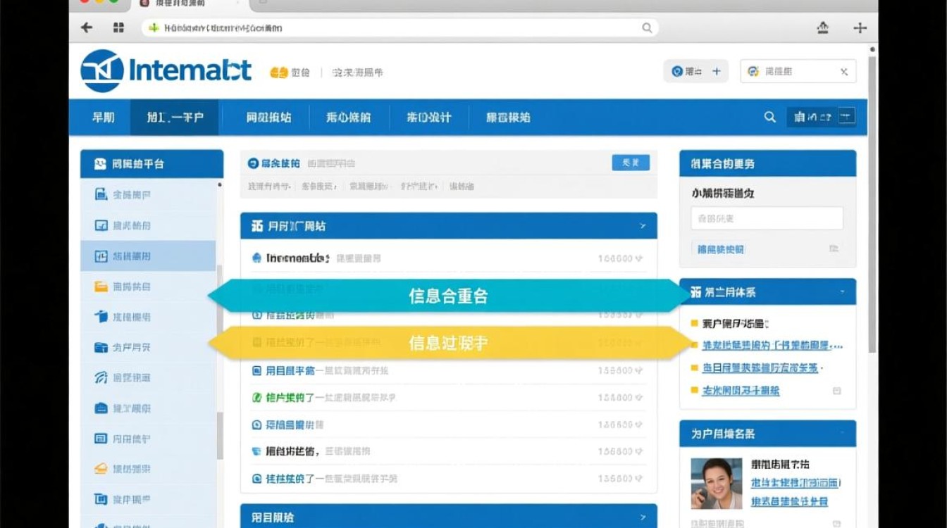This screenshot has width=947, height=528.
Task: Click the blue circular badge icon in the top-right header
Action: click(679, 71)
